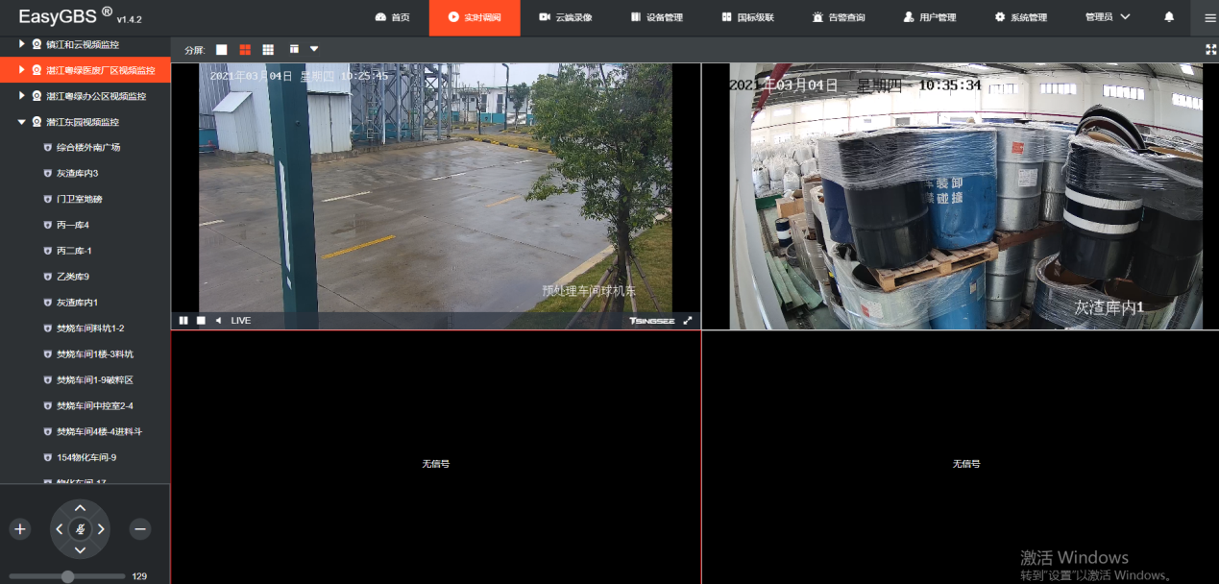Expand the 湛江粤绿医废厂区视频监控 node arrow
Screen dimensions: 1219x584
(x=22, y=70)
